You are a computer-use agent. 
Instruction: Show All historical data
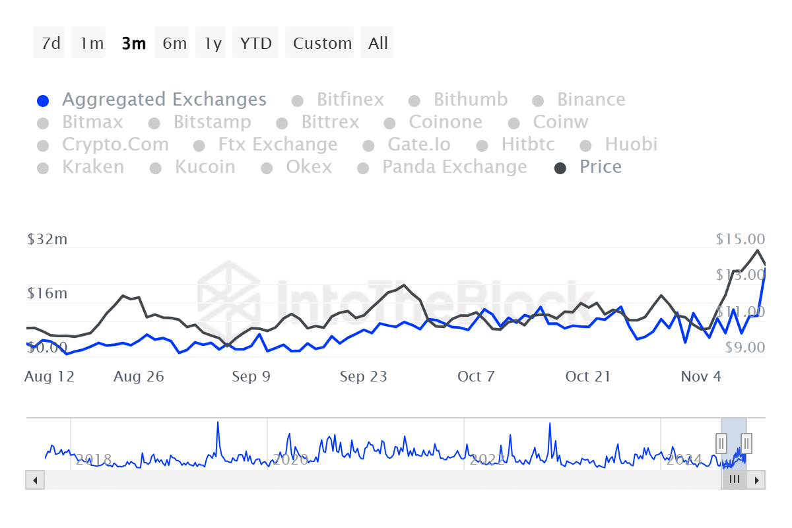point(378,44)
